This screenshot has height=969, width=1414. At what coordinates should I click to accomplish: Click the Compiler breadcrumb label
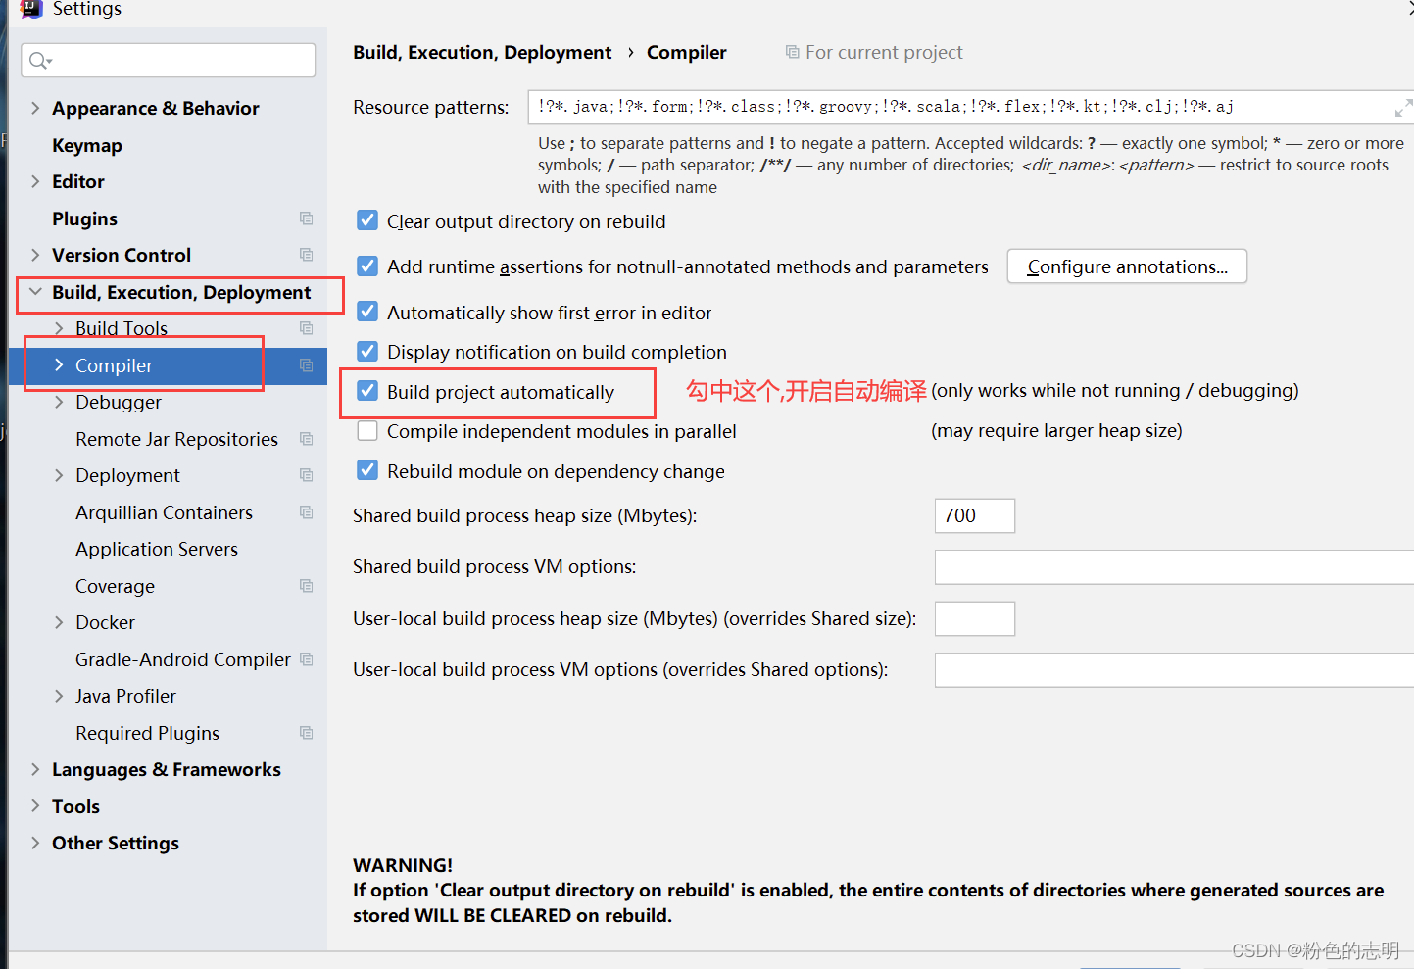(x=687, y=52)
